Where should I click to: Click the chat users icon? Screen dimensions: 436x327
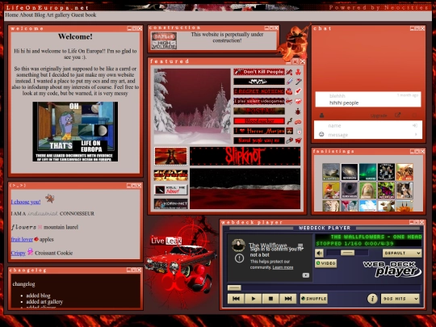pyautogui.click(x=321, y=115)
